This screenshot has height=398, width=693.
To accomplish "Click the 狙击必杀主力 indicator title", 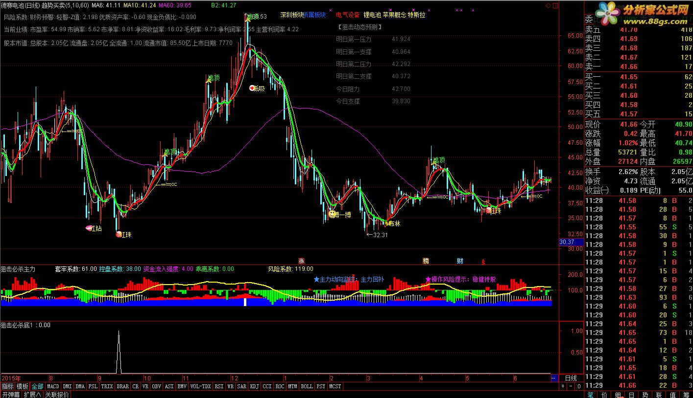I will pos(18,269).
